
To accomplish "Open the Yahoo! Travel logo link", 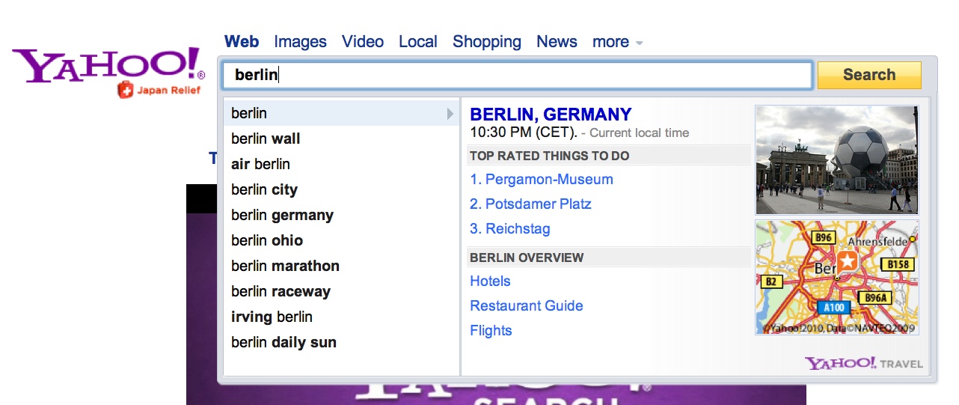I will pos(864,364).
